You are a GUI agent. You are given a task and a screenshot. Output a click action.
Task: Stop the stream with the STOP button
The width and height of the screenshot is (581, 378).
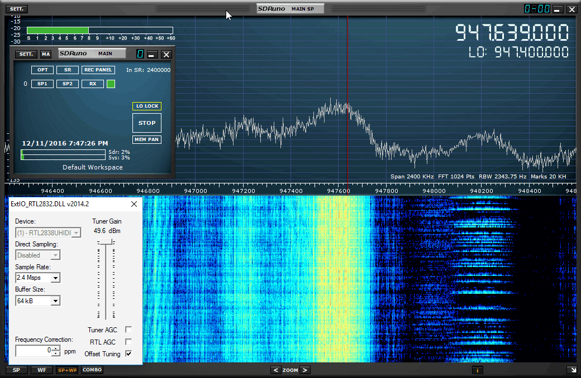[147, 123]
